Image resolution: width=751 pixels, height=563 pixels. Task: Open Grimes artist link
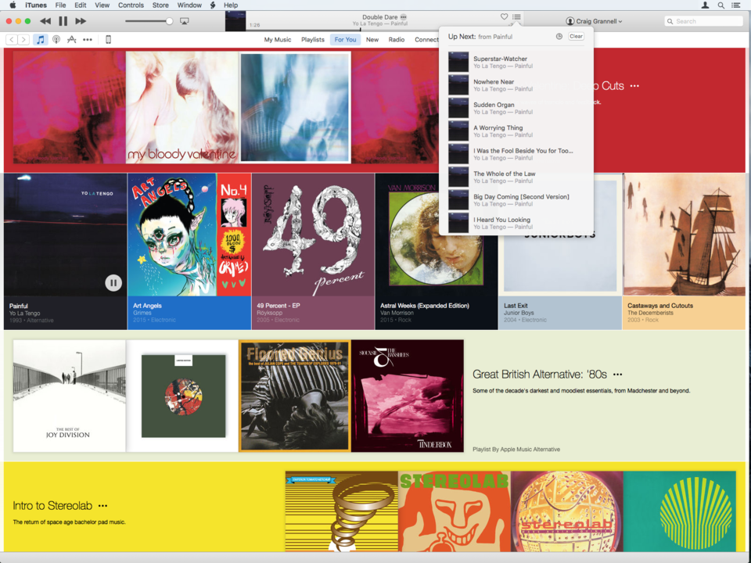pyautogui.click(x=142, y=313)
